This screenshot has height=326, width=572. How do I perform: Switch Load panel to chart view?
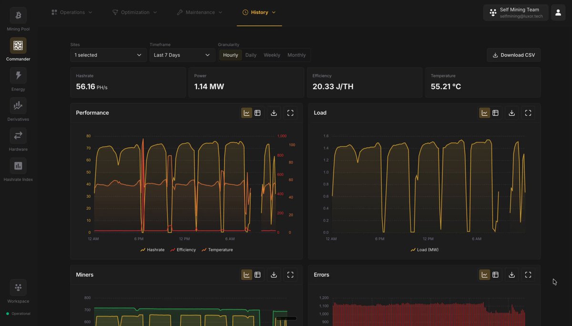[484, 113]
